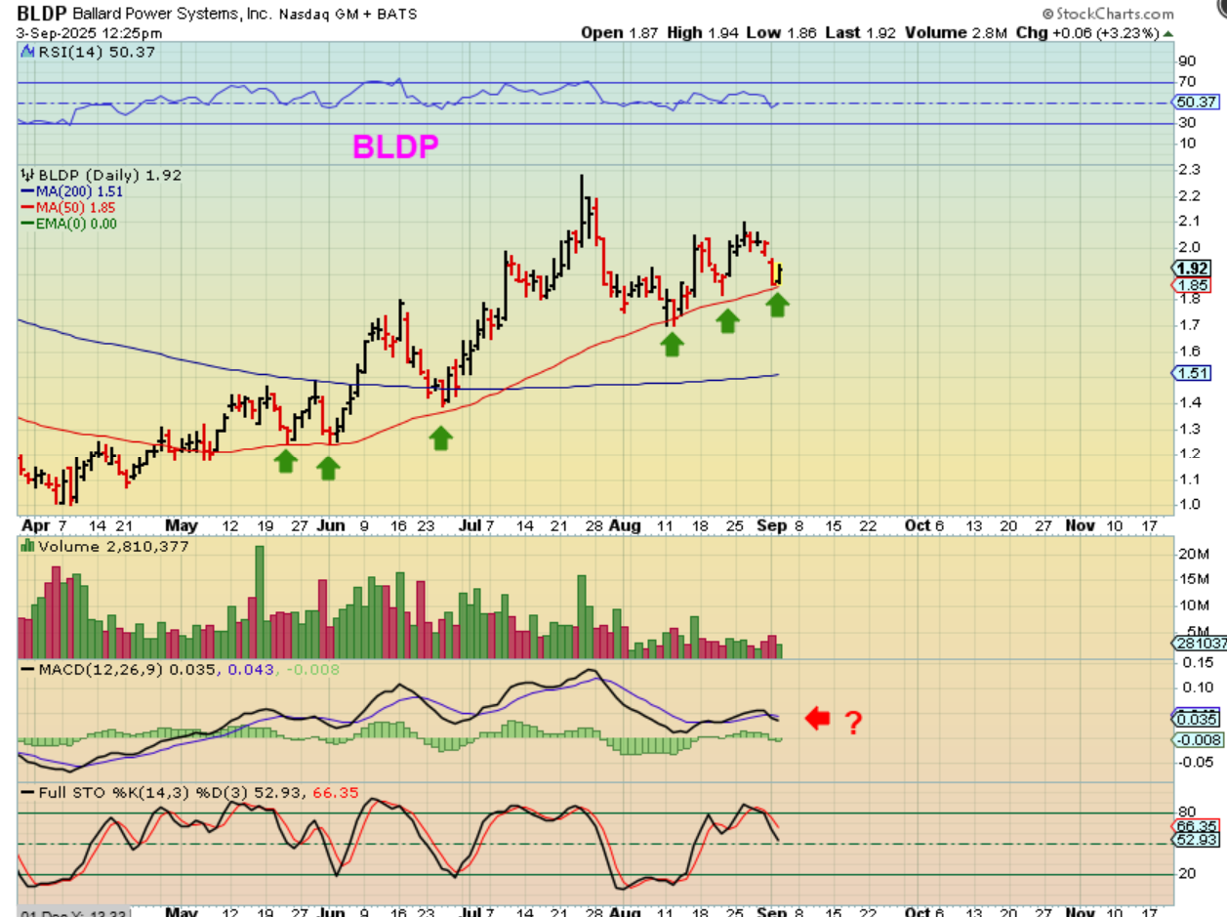Click the red 1.85 moving average axis tag

[1193, 285]
